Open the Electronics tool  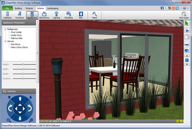(x=44, y=15)
